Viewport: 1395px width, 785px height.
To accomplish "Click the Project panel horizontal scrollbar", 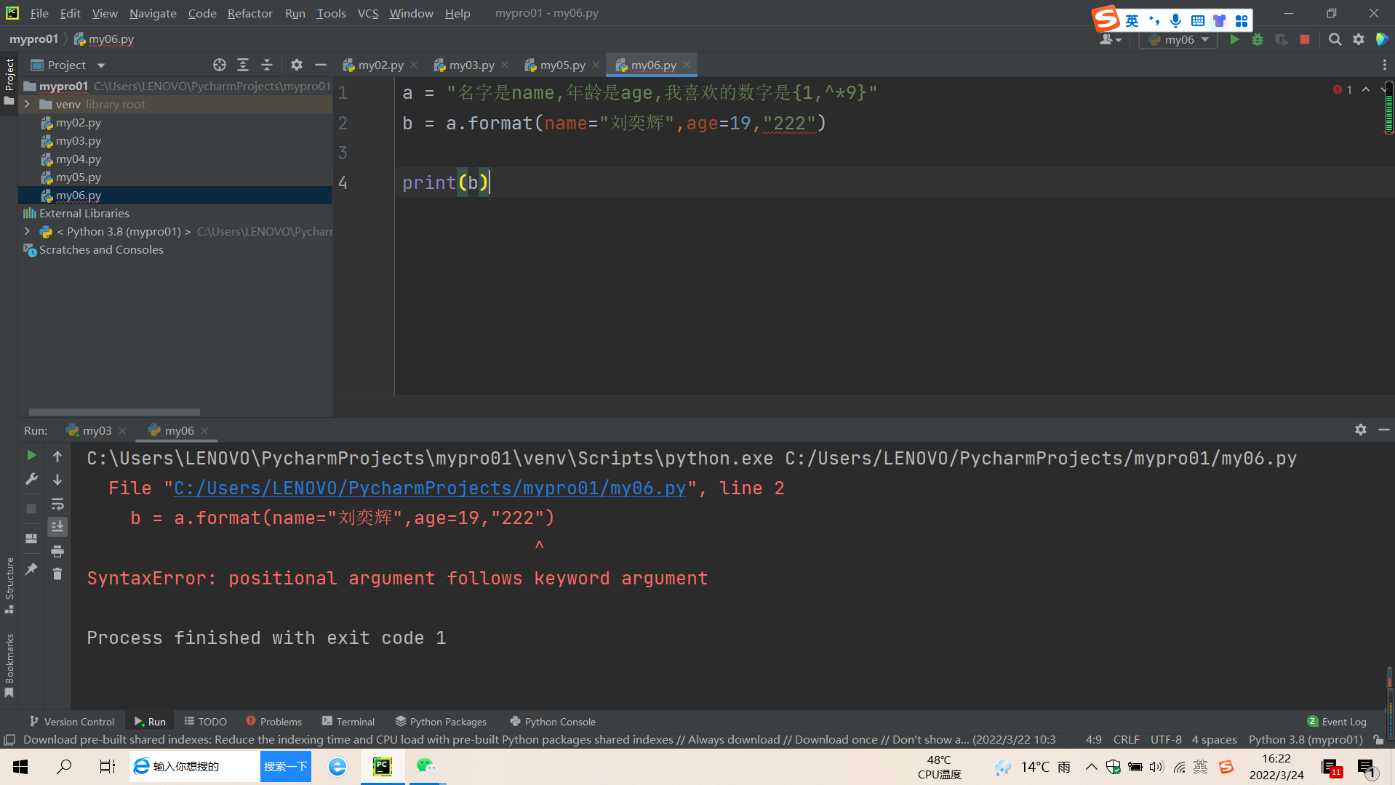I will pyautogui.click(x=114, y=412).
